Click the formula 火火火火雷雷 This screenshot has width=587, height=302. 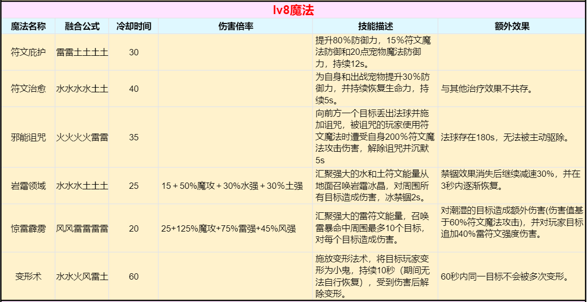coord(82,138)
